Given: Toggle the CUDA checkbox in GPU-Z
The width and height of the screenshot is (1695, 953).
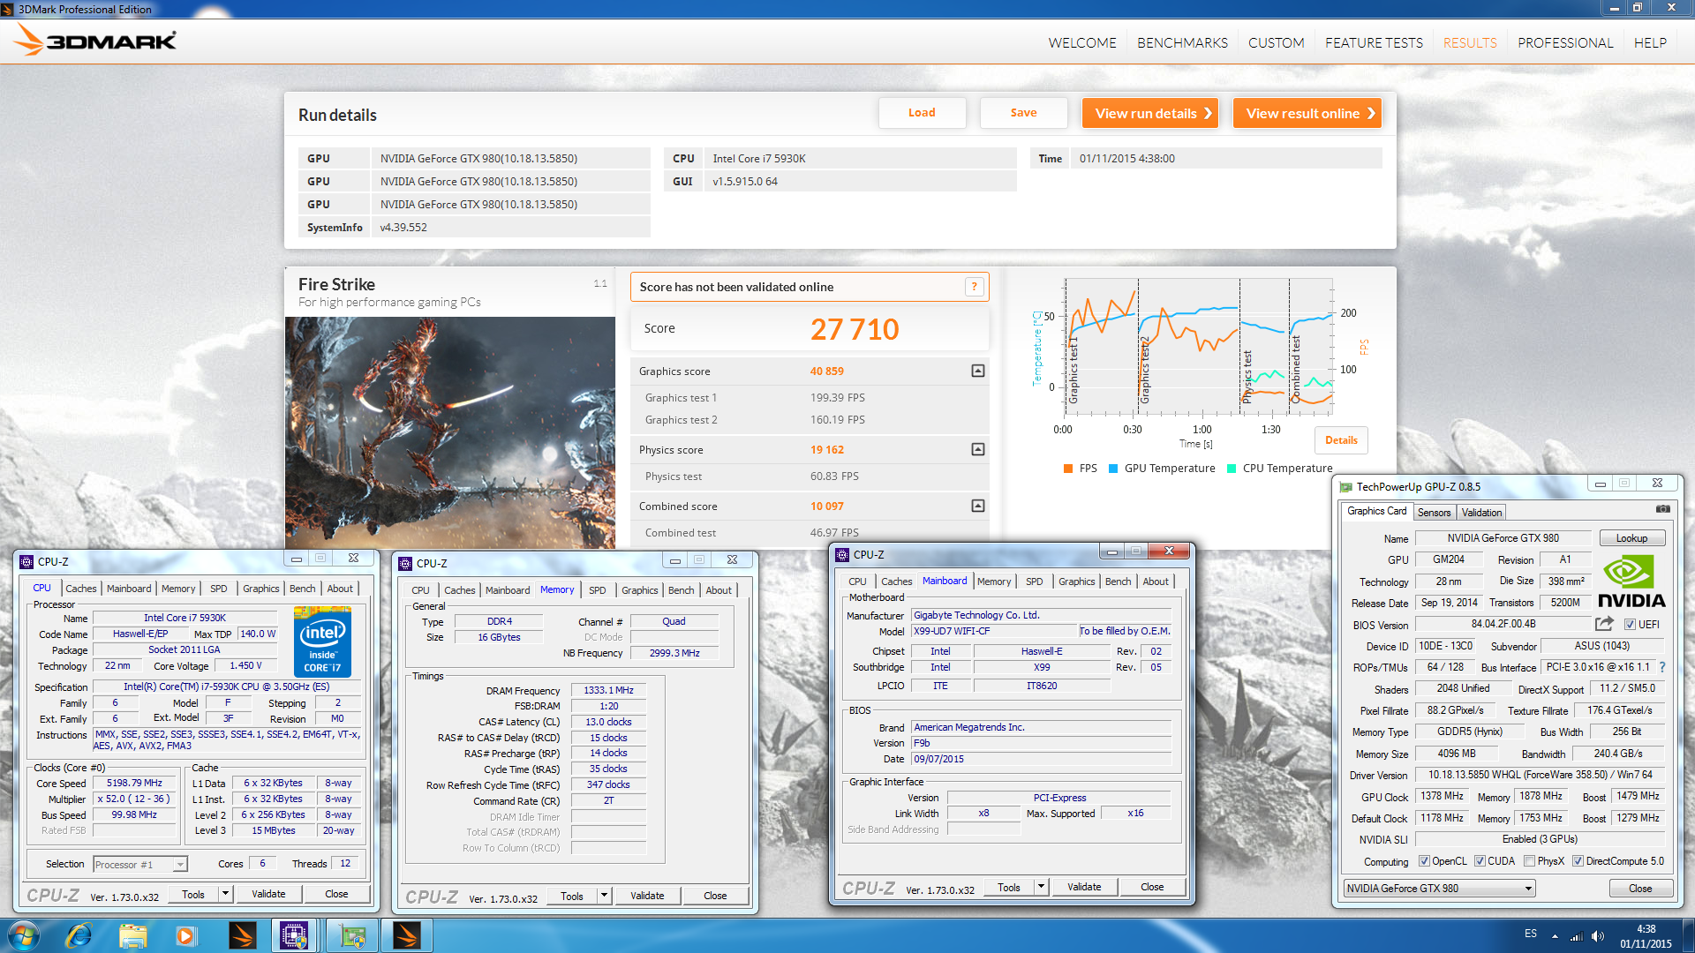Looking at the screenshot, I should (1480, 861).
